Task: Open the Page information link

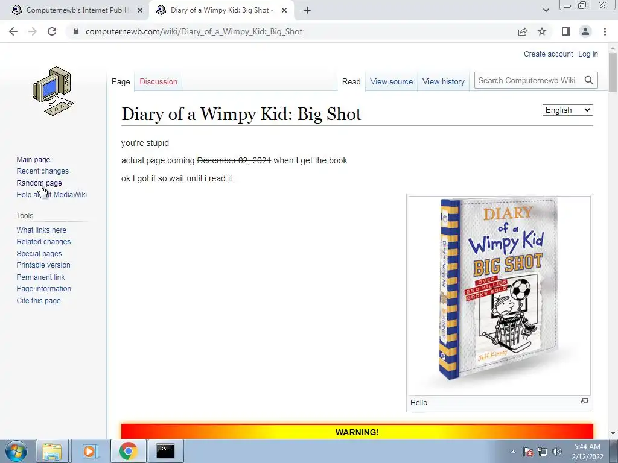Action: coord(43,289)
